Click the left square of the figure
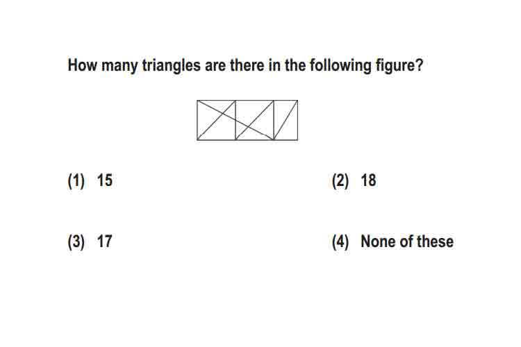 click(216, 120)
